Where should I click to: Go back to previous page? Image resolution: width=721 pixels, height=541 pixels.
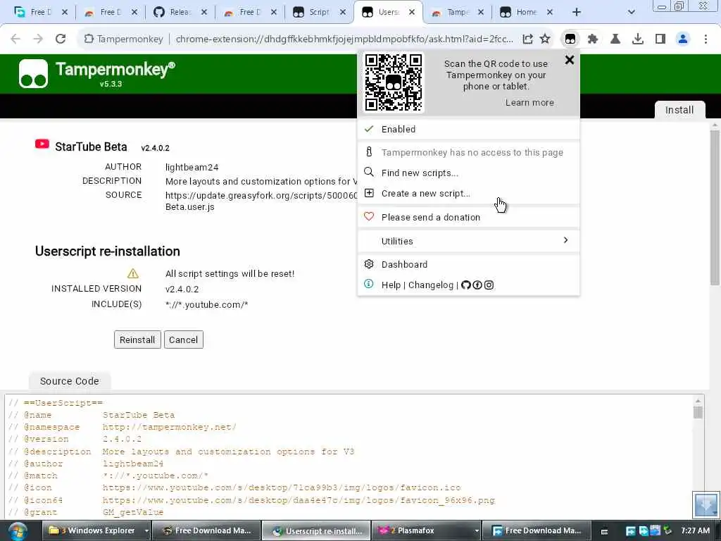click(x=15, y=39)
